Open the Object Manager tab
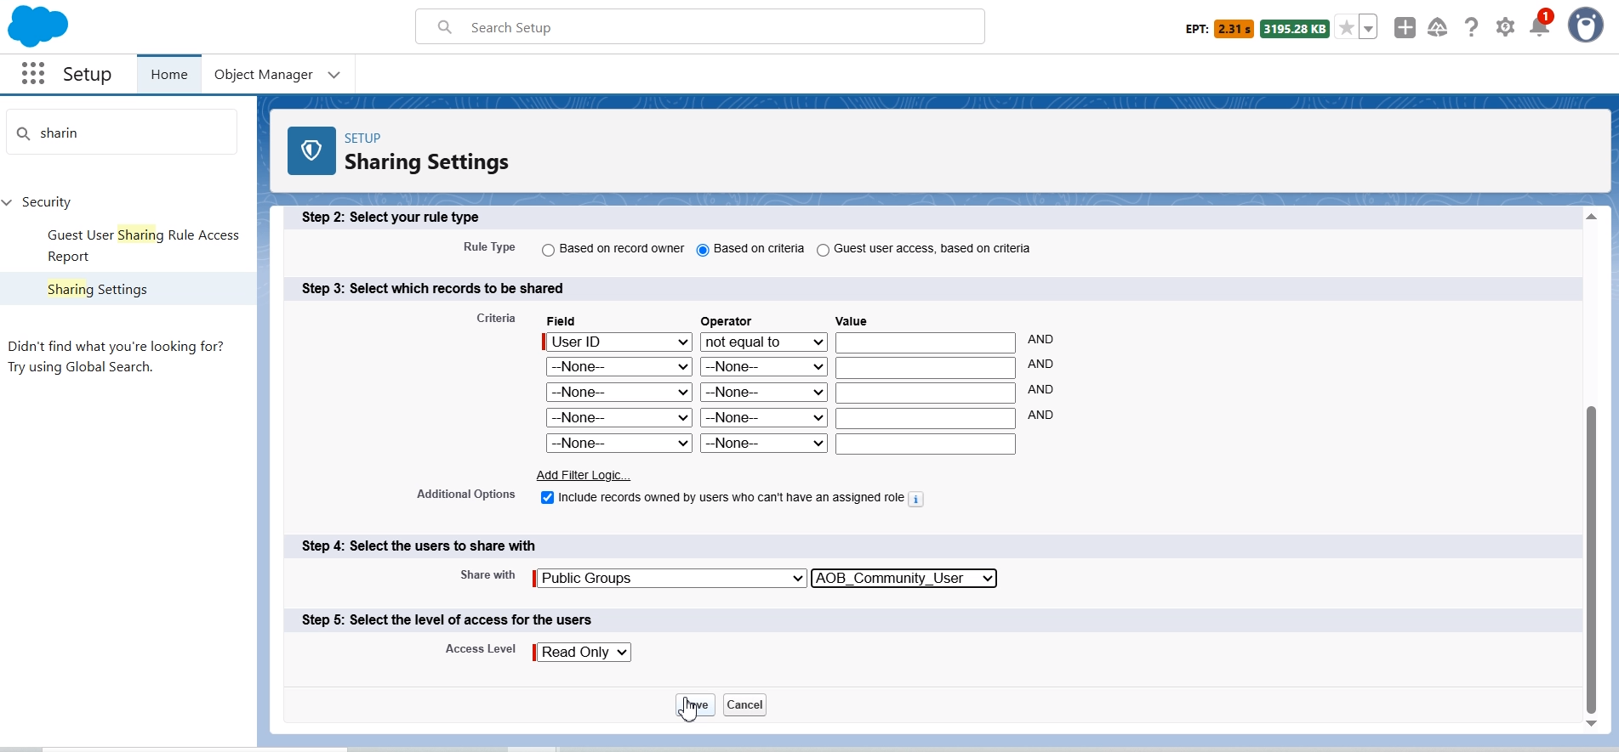This screenshot has height=752, width=1619. (264, 75)
